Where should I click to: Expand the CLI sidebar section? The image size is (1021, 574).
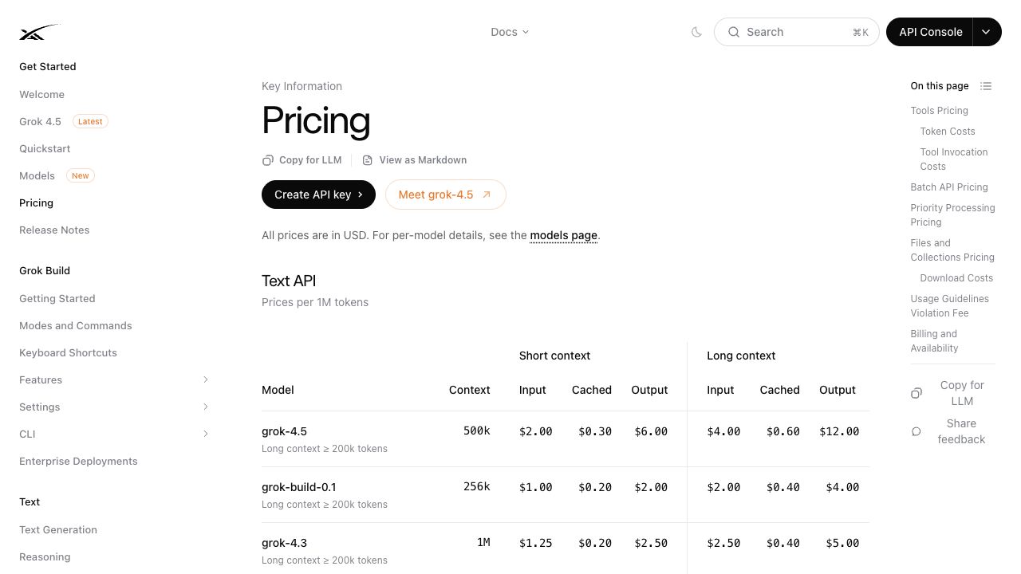[206, 434]
